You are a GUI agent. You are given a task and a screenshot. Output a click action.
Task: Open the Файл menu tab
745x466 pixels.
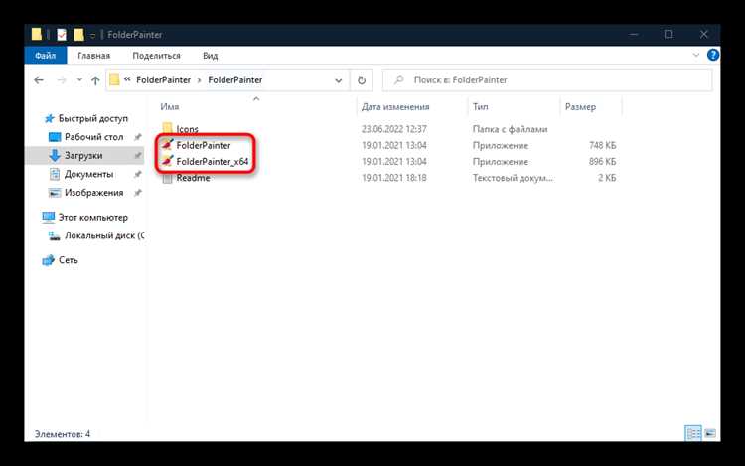[x=45, y=56]
